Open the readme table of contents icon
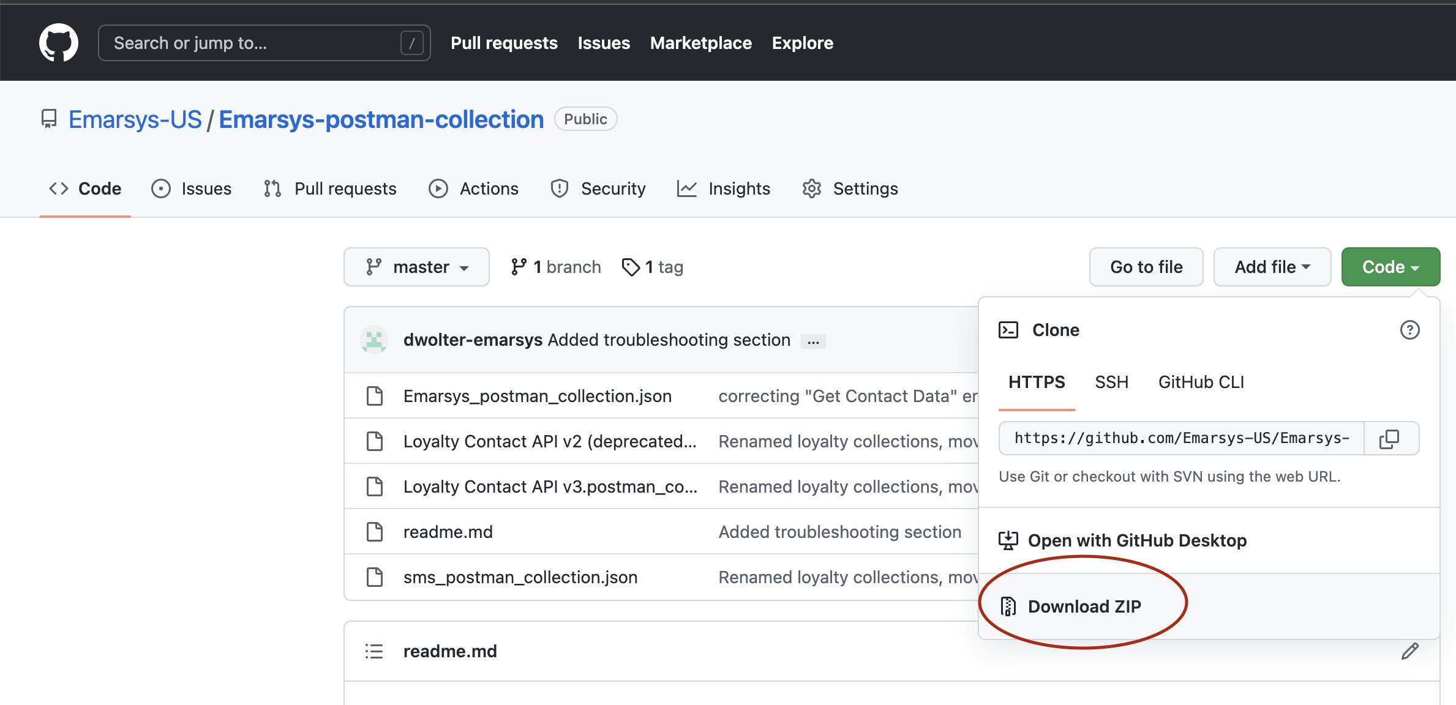This screenshot has height=705, width=1456. (373, 651)
